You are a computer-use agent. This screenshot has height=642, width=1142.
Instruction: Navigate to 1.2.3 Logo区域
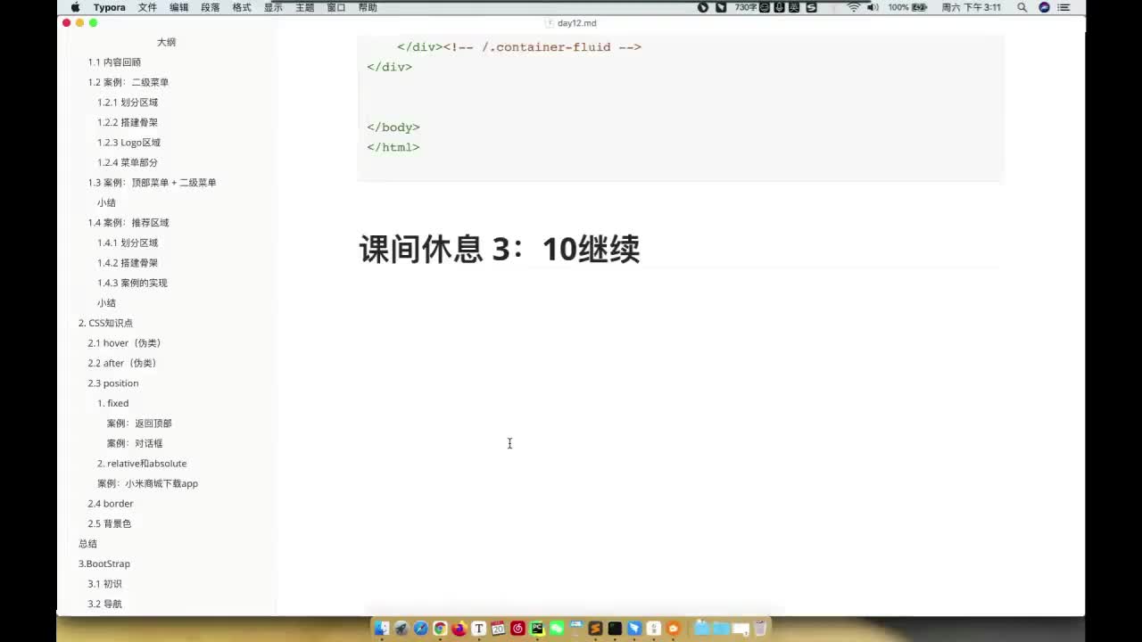point(129,143)
